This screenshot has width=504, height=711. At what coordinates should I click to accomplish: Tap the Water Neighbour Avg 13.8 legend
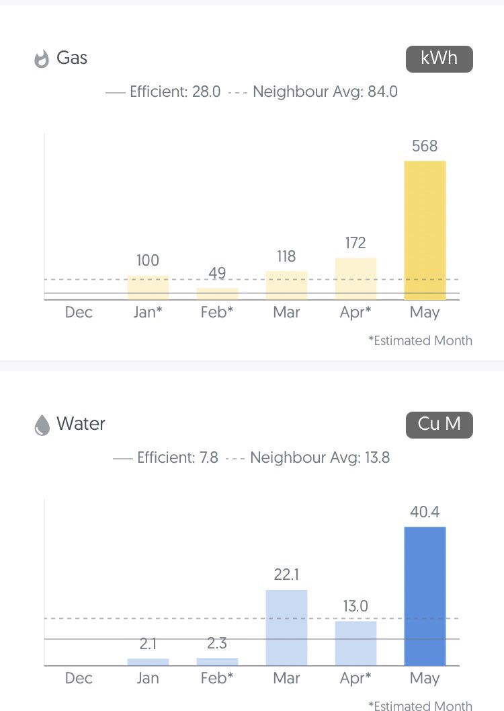click(308, 458)
